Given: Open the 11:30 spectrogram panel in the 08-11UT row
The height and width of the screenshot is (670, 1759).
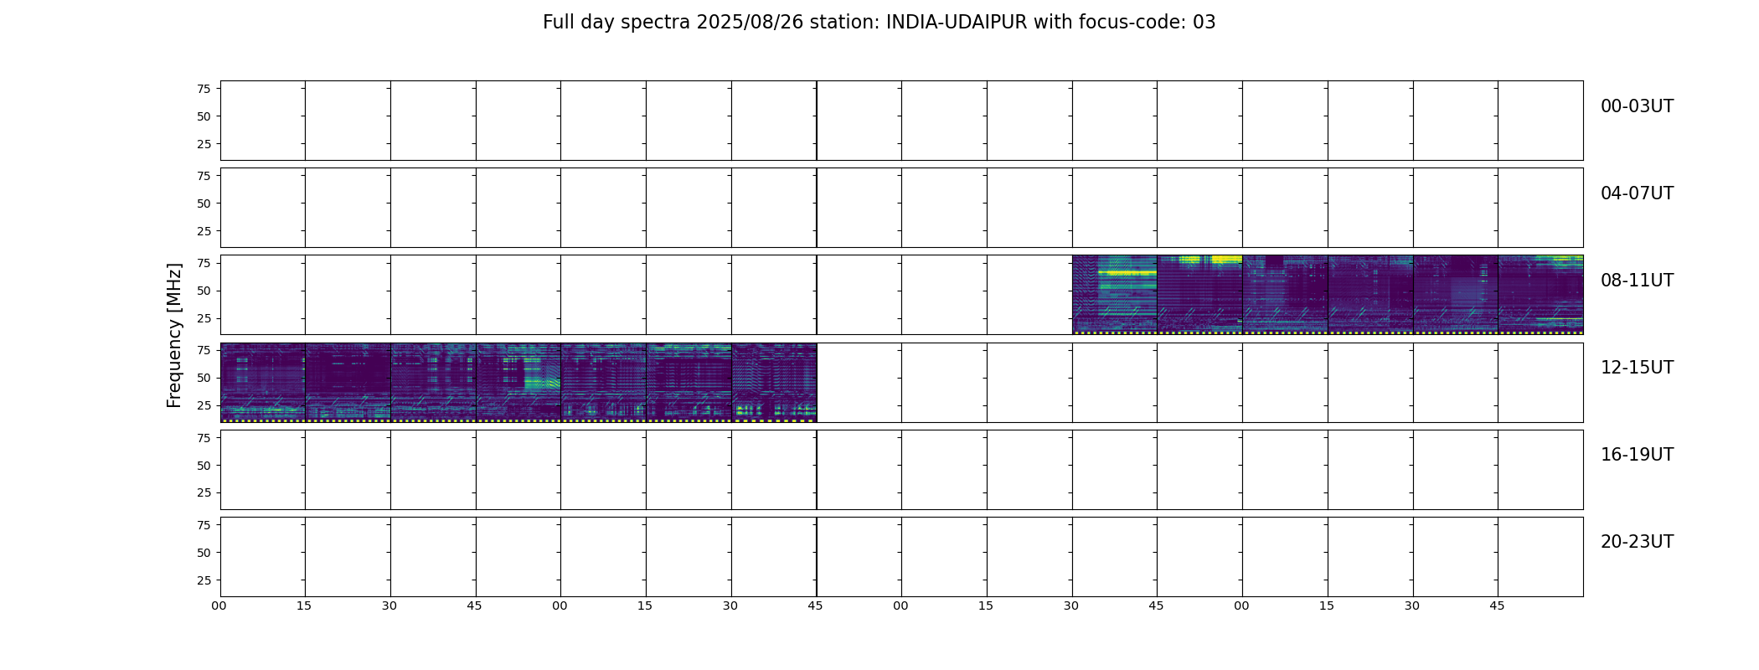Looking at the screenshot, I should [x=1456, y=295].
